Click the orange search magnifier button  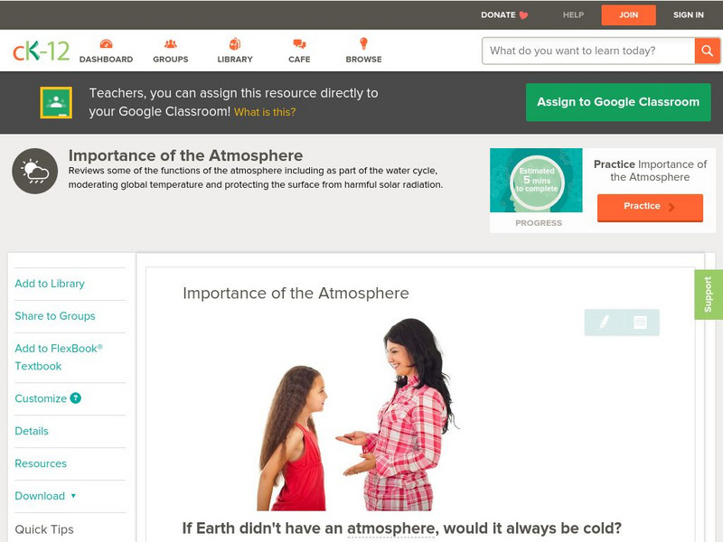[707, 51]
